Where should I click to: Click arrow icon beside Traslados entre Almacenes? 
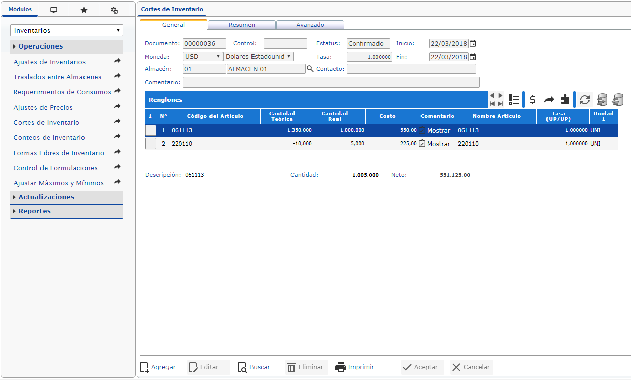[x=117, y=76]
